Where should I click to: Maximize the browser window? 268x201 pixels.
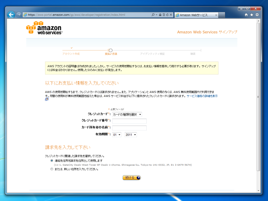tap(247, 8)
